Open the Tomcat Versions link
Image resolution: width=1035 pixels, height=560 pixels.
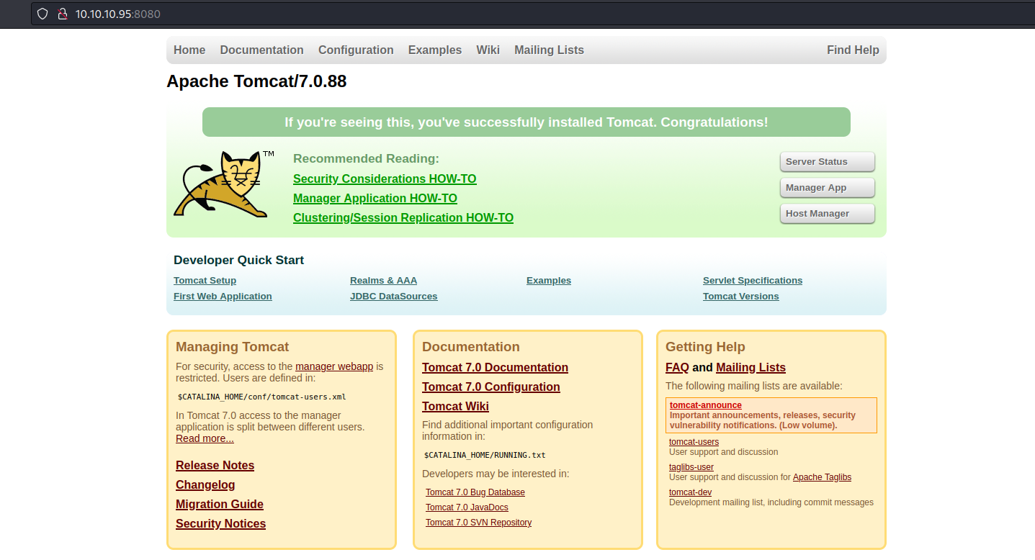coord(740,297)
